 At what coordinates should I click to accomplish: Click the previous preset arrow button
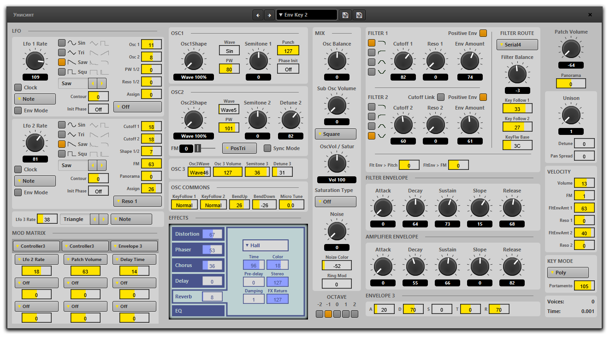pos(258,15)
